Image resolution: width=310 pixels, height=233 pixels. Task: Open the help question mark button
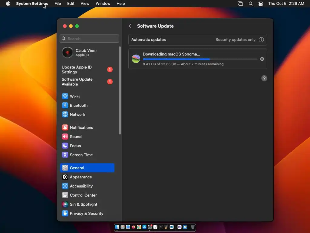point(264,78)
